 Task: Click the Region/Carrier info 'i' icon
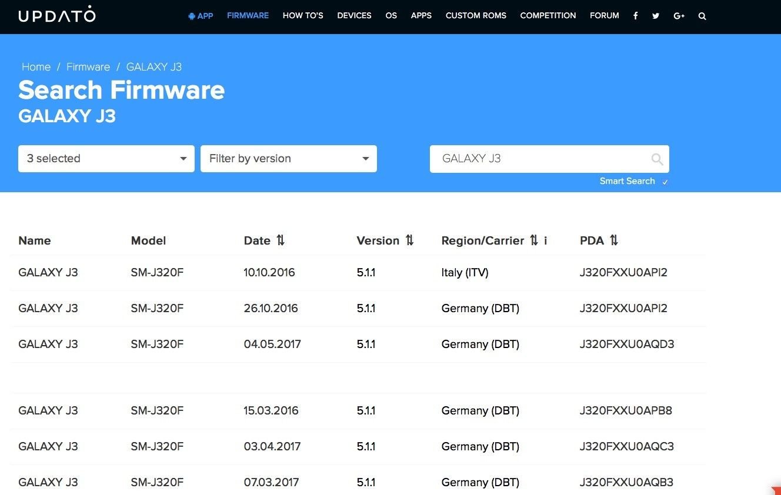tap(546, 240)
